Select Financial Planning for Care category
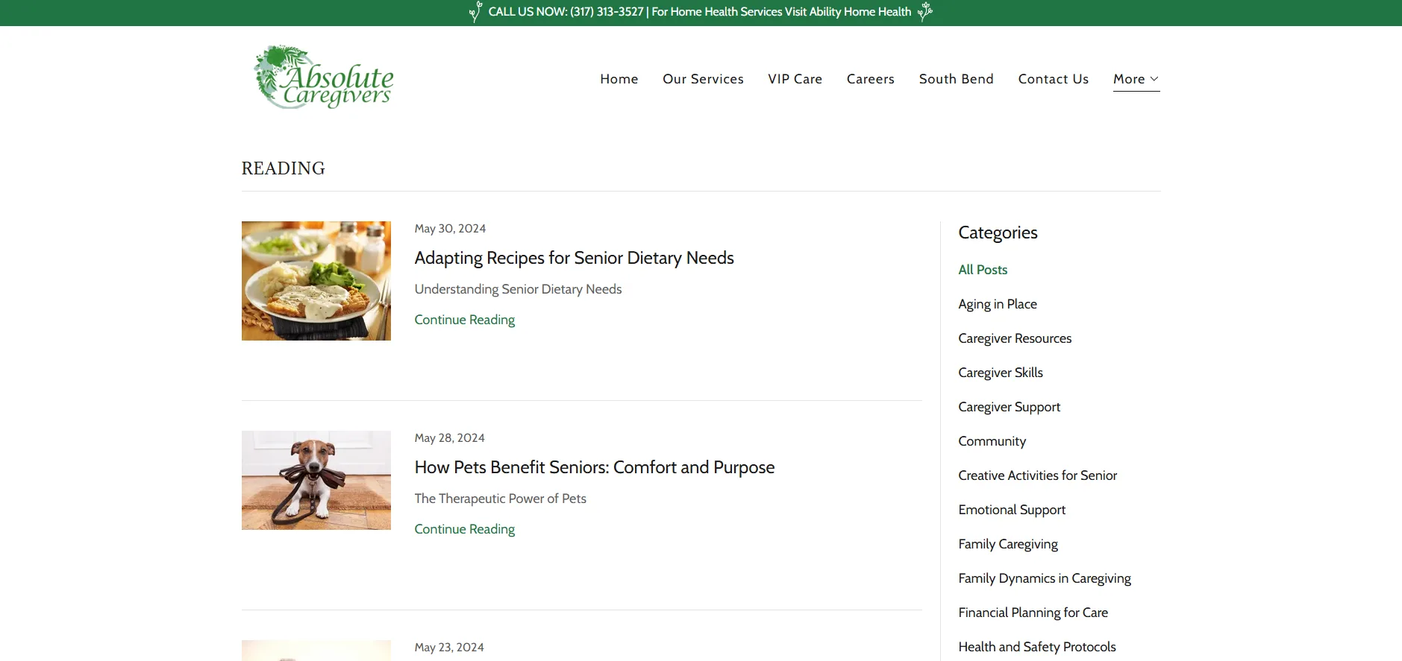The image size is (1402, 661). click(x=1033, y=613)
